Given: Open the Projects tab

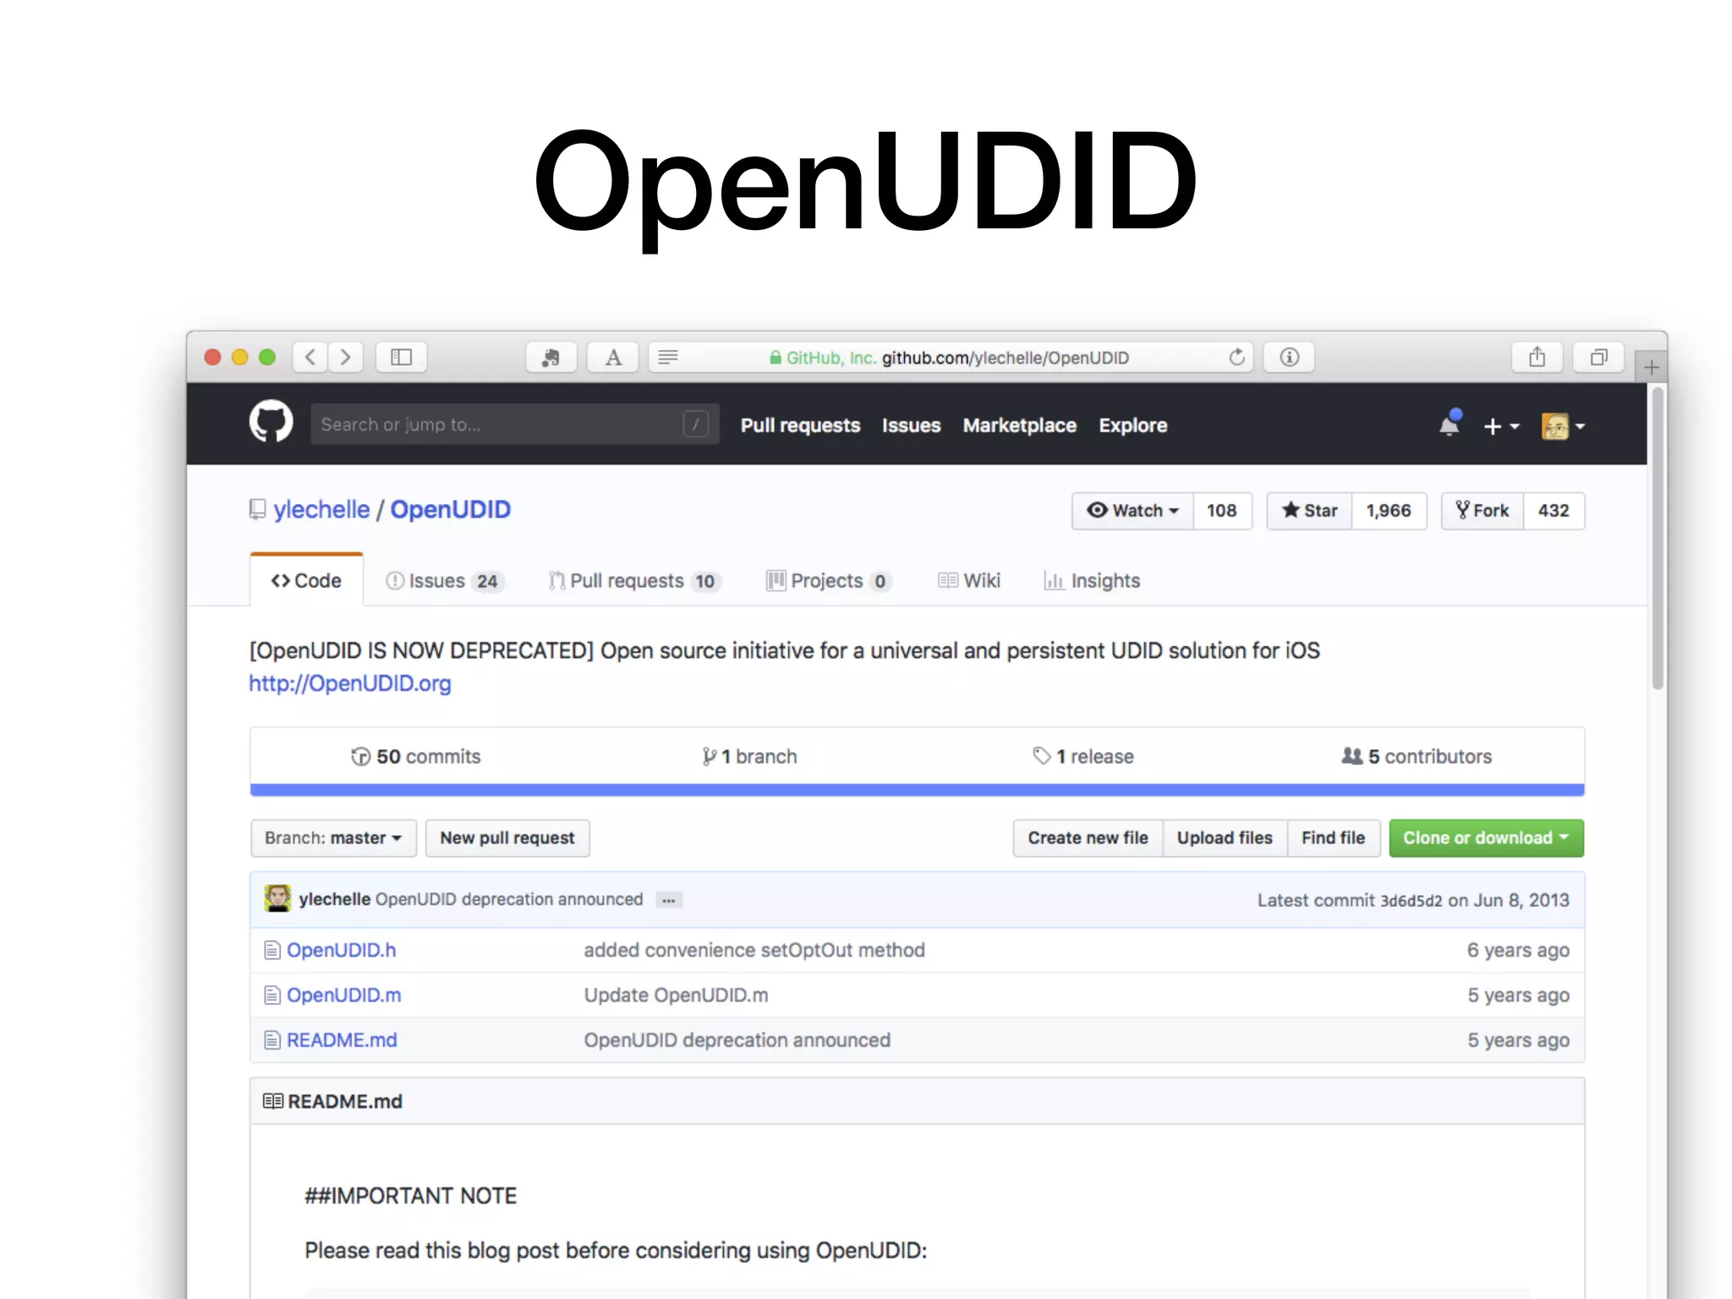Looking at the screenshot, I should click(x=829, y=581).
